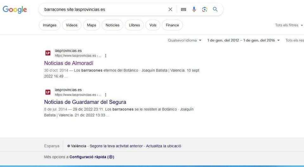The image size is (304, 167).
Task: Switch to the Imatges tab
Action: click(49, 25)
